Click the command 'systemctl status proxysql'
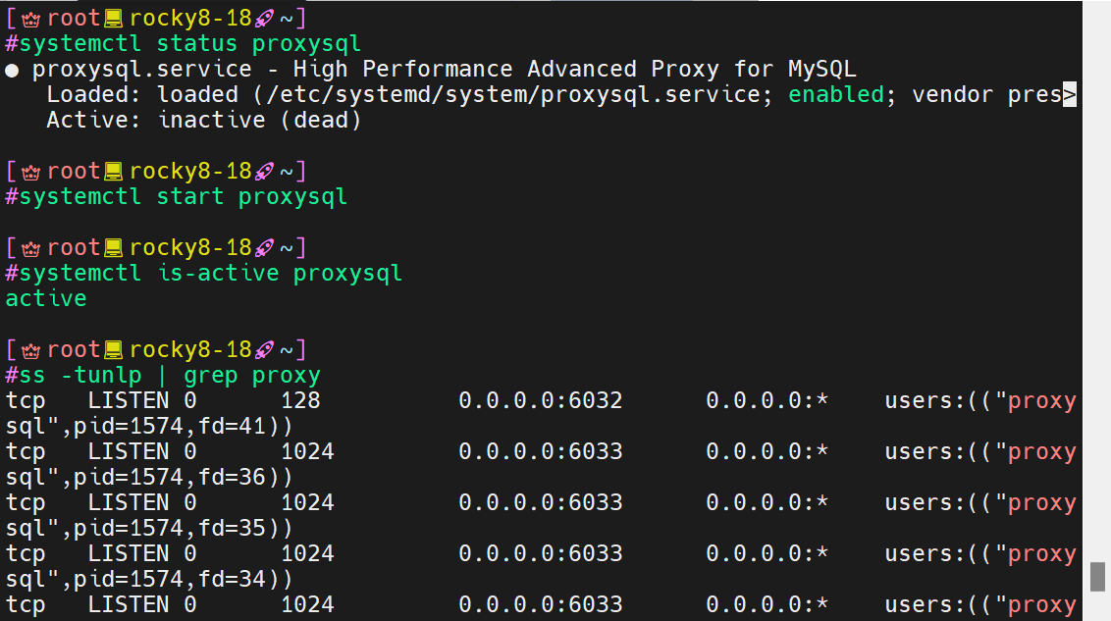This screenshot has height=621, width=1111. [189, 43]
